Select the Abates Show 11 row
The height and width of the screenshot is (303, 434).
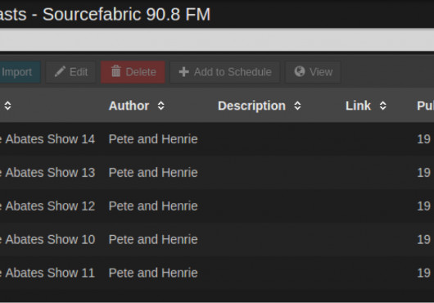(217, 273)
